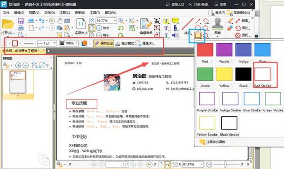Screen dimensions: 284x169
Task: Set view to Actual Size (实际大小)
Action: [81, 26]
